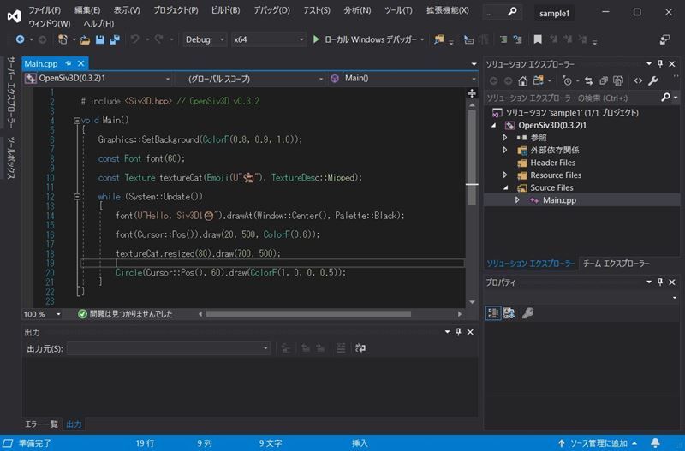Collapse the while loop code block
Viewport: 685px width, 451px height.
(77, 197)
